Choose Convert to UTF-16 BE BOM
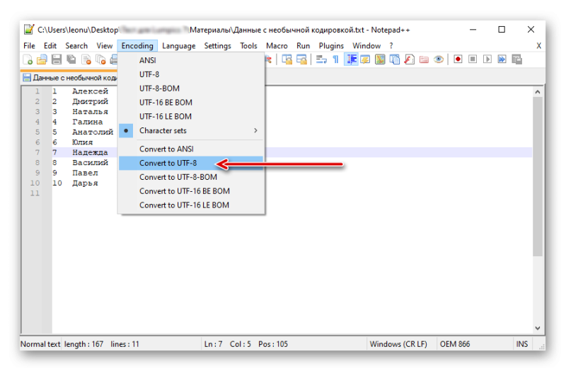566x371 pixels. pyautogui.click(x=191, y=191)
